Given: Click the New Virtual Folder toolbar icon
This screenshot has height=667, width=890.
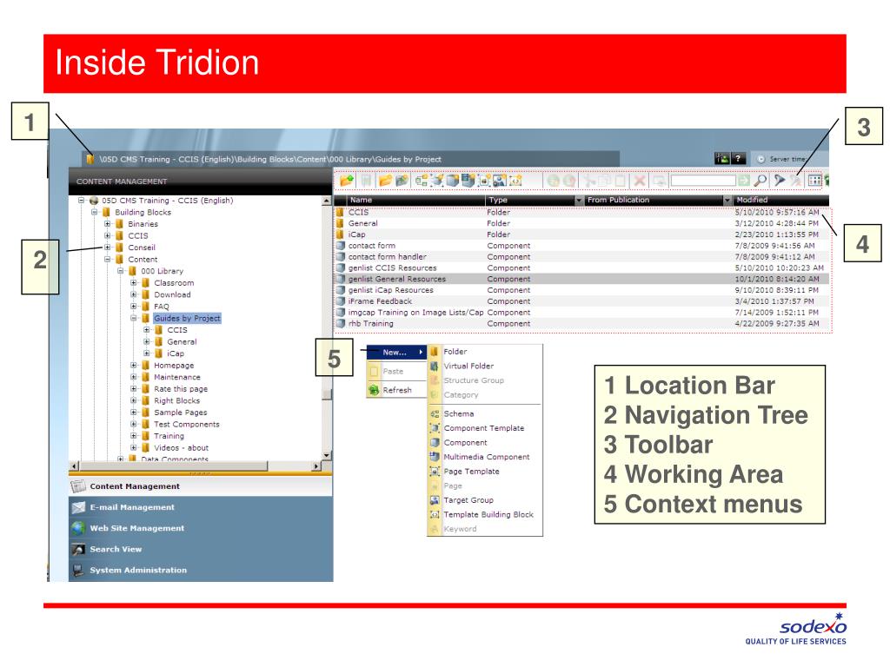Looking at the screenshot, I should [x=402, y=181].
